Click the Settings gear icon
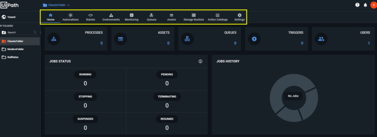This screenshot has width=377, height=137. pyautogui.click(x=239, y=15)
